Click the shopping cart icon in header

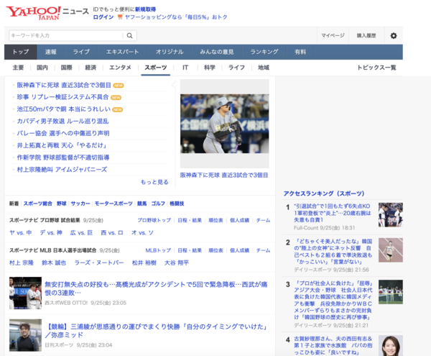[x=120, y=17]
